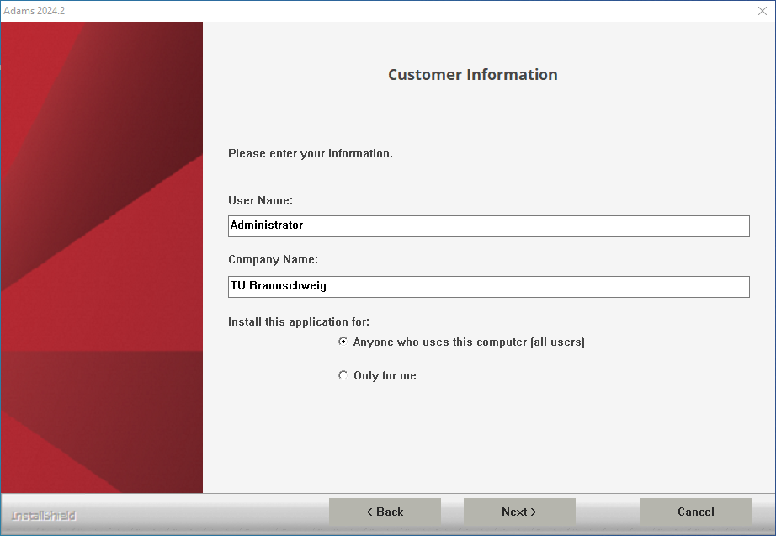Select the all users radio button
Viewport: 776px width, 536px height.
pyautogui.click(x=343, y=342)
